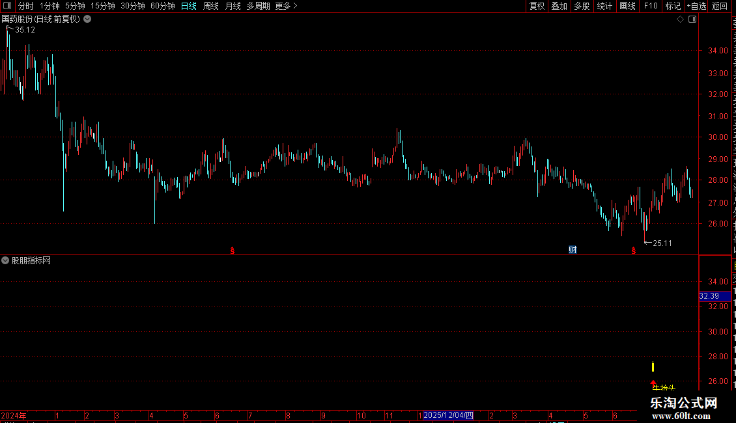Click the 25.11 low price label
This screenshot has height=423, width=736.
662,243
